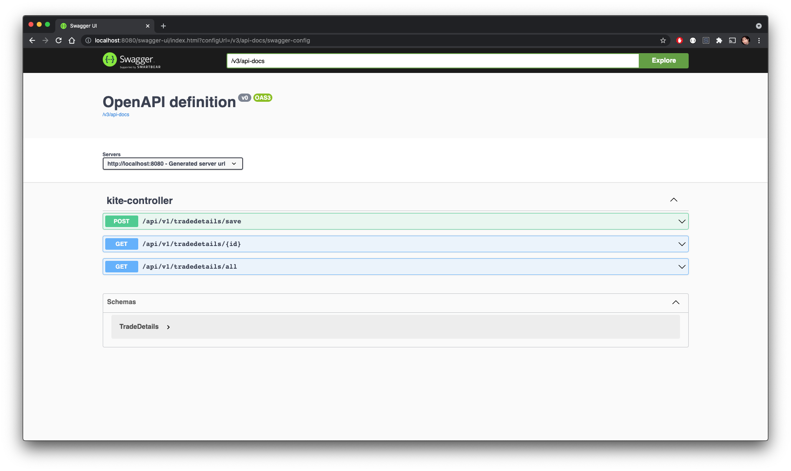Click the GET badge for tradedetails/{id}
The height and width of the screenshot is (471, 791).
121,244
